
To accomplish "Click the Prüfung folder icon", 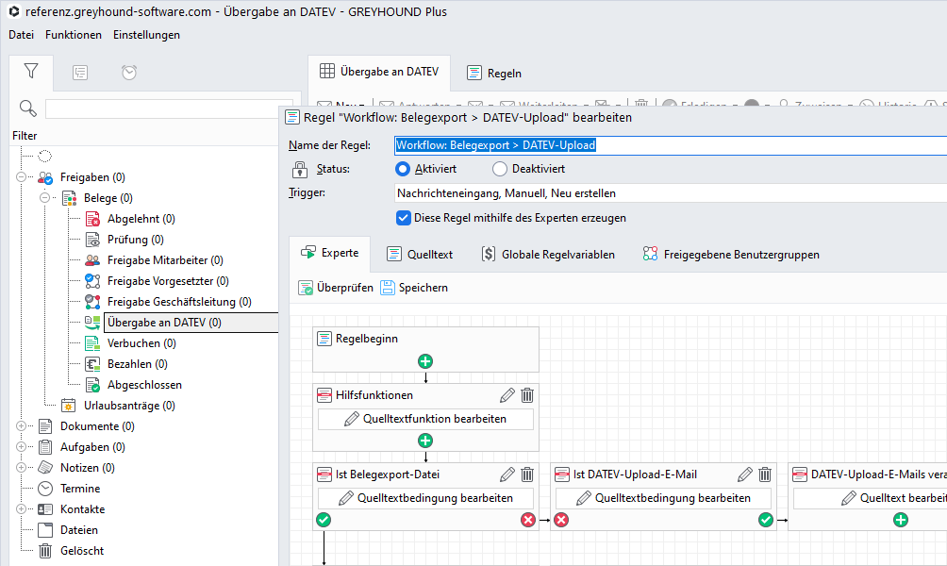I will (x=92, y=240).
